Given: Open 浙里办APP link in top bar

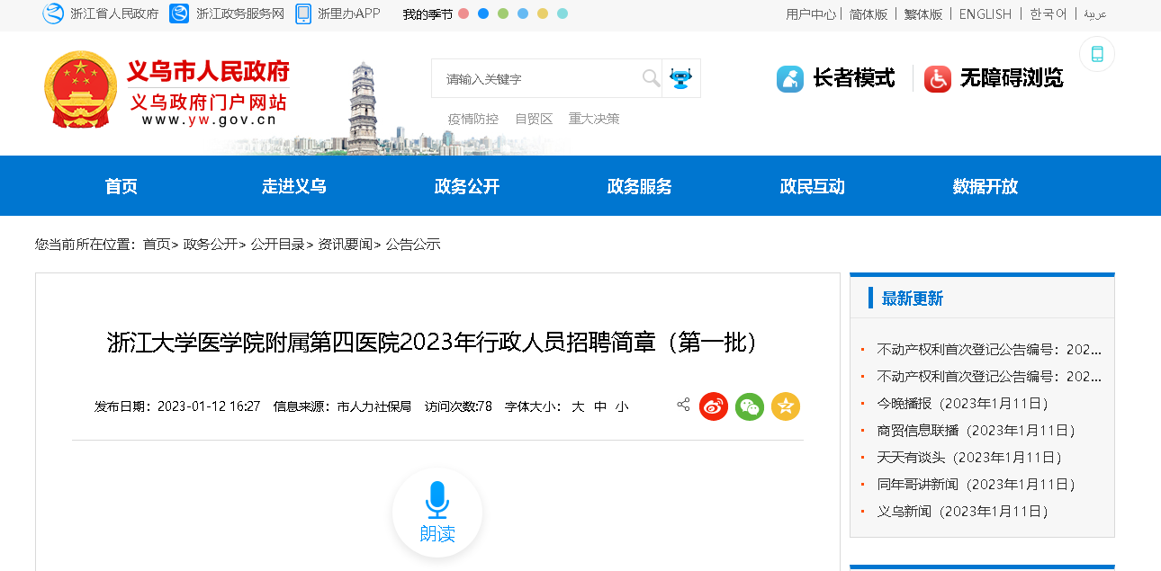Looking at the screenshot, I should click(x=338, y=13).
